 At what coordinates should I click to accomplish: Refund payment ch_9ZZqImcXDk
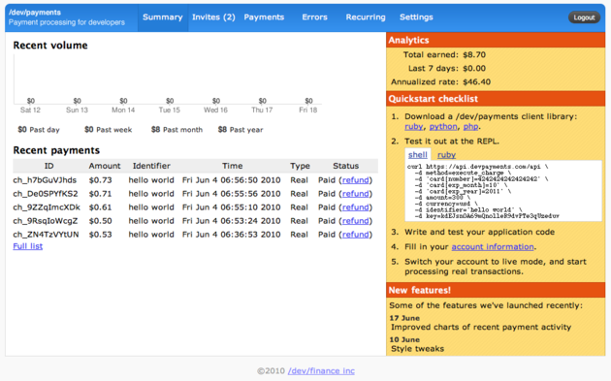click(x=355, y=207)
